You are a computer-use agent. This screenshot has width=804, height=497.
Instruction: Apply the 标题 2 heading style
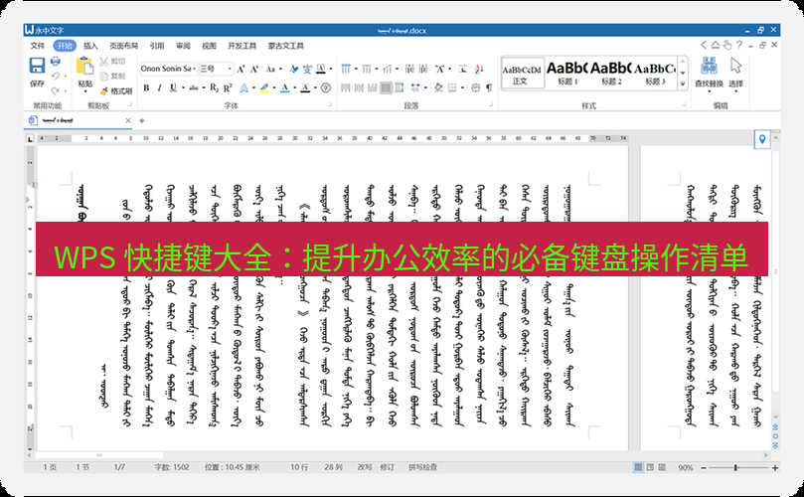[610, 73]
